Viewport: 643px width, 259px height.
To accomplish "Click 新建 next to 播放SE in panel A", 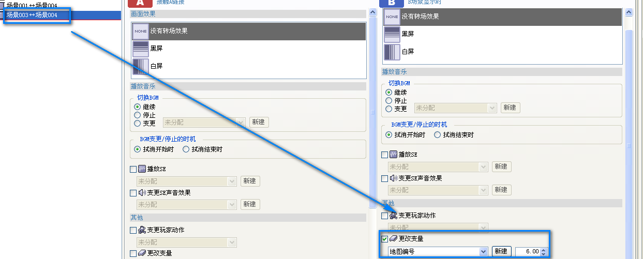I will tap(250, 181).
